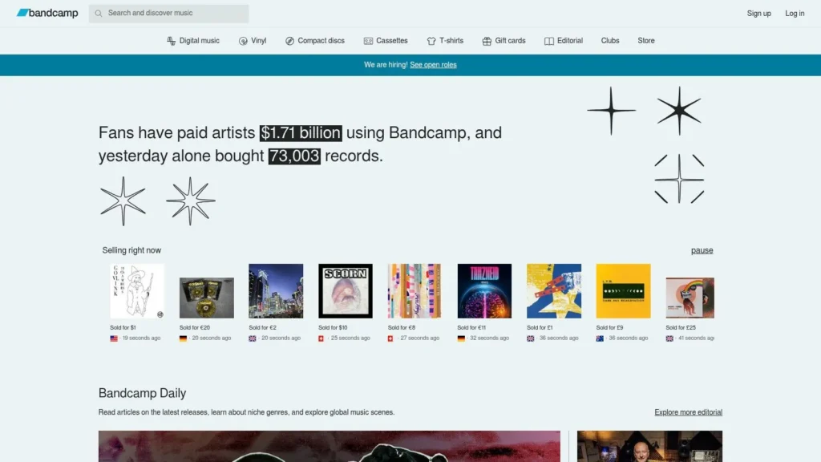The height and width of the screenshot is (462, 821).
Task: Click the Swiss flag under Sold for $10
Action: 322,338
